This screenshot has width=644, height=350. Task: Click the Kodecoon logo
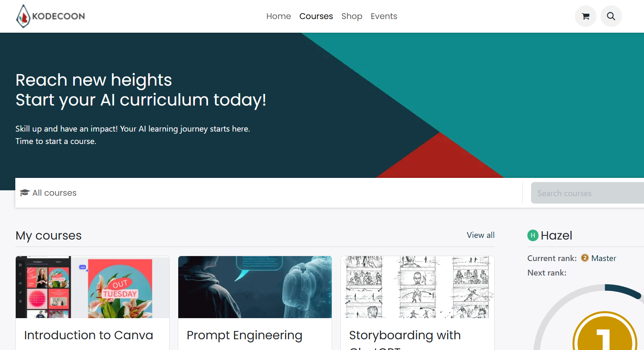point(50,16)
